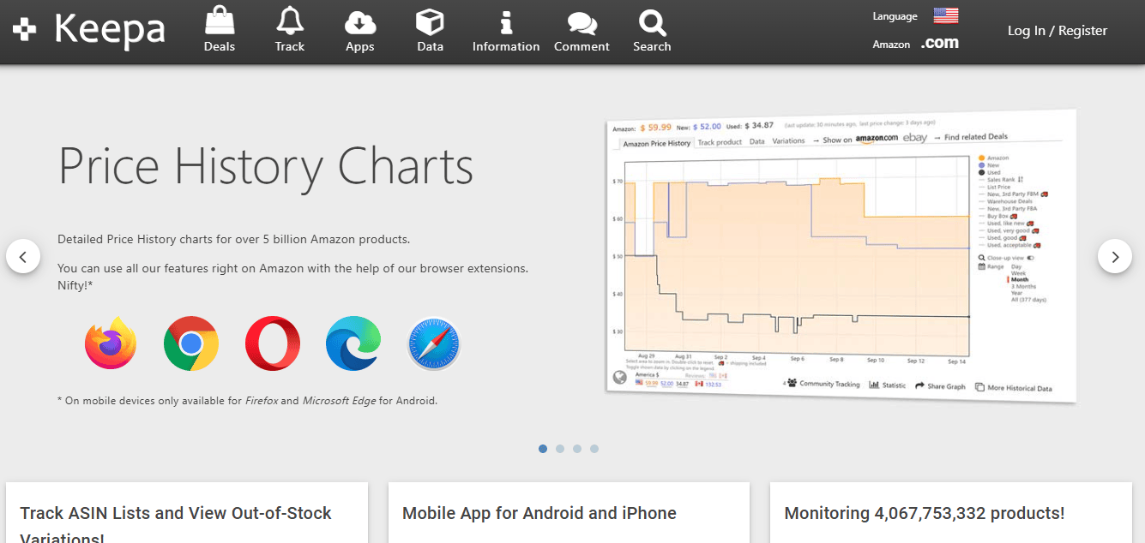Open the Language selector label
This screenshot has height=543, width=1145.
[x=895, y=16]
